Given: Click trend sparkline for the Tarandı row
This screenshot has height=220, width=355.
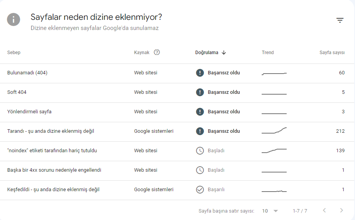Looking at the screenshot, I should pos(274,131).
